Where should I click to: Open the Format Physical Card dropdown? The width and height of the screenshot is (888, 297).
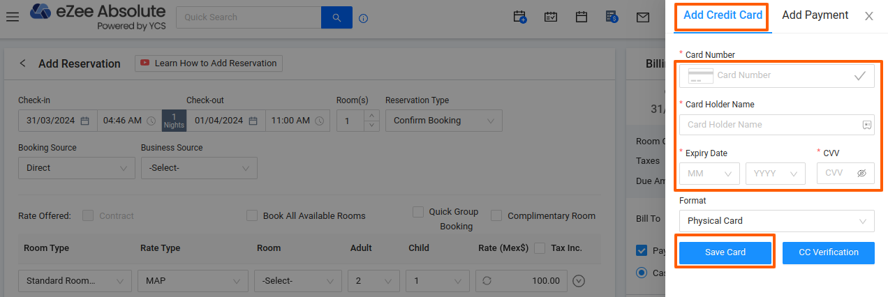(777, 221)
